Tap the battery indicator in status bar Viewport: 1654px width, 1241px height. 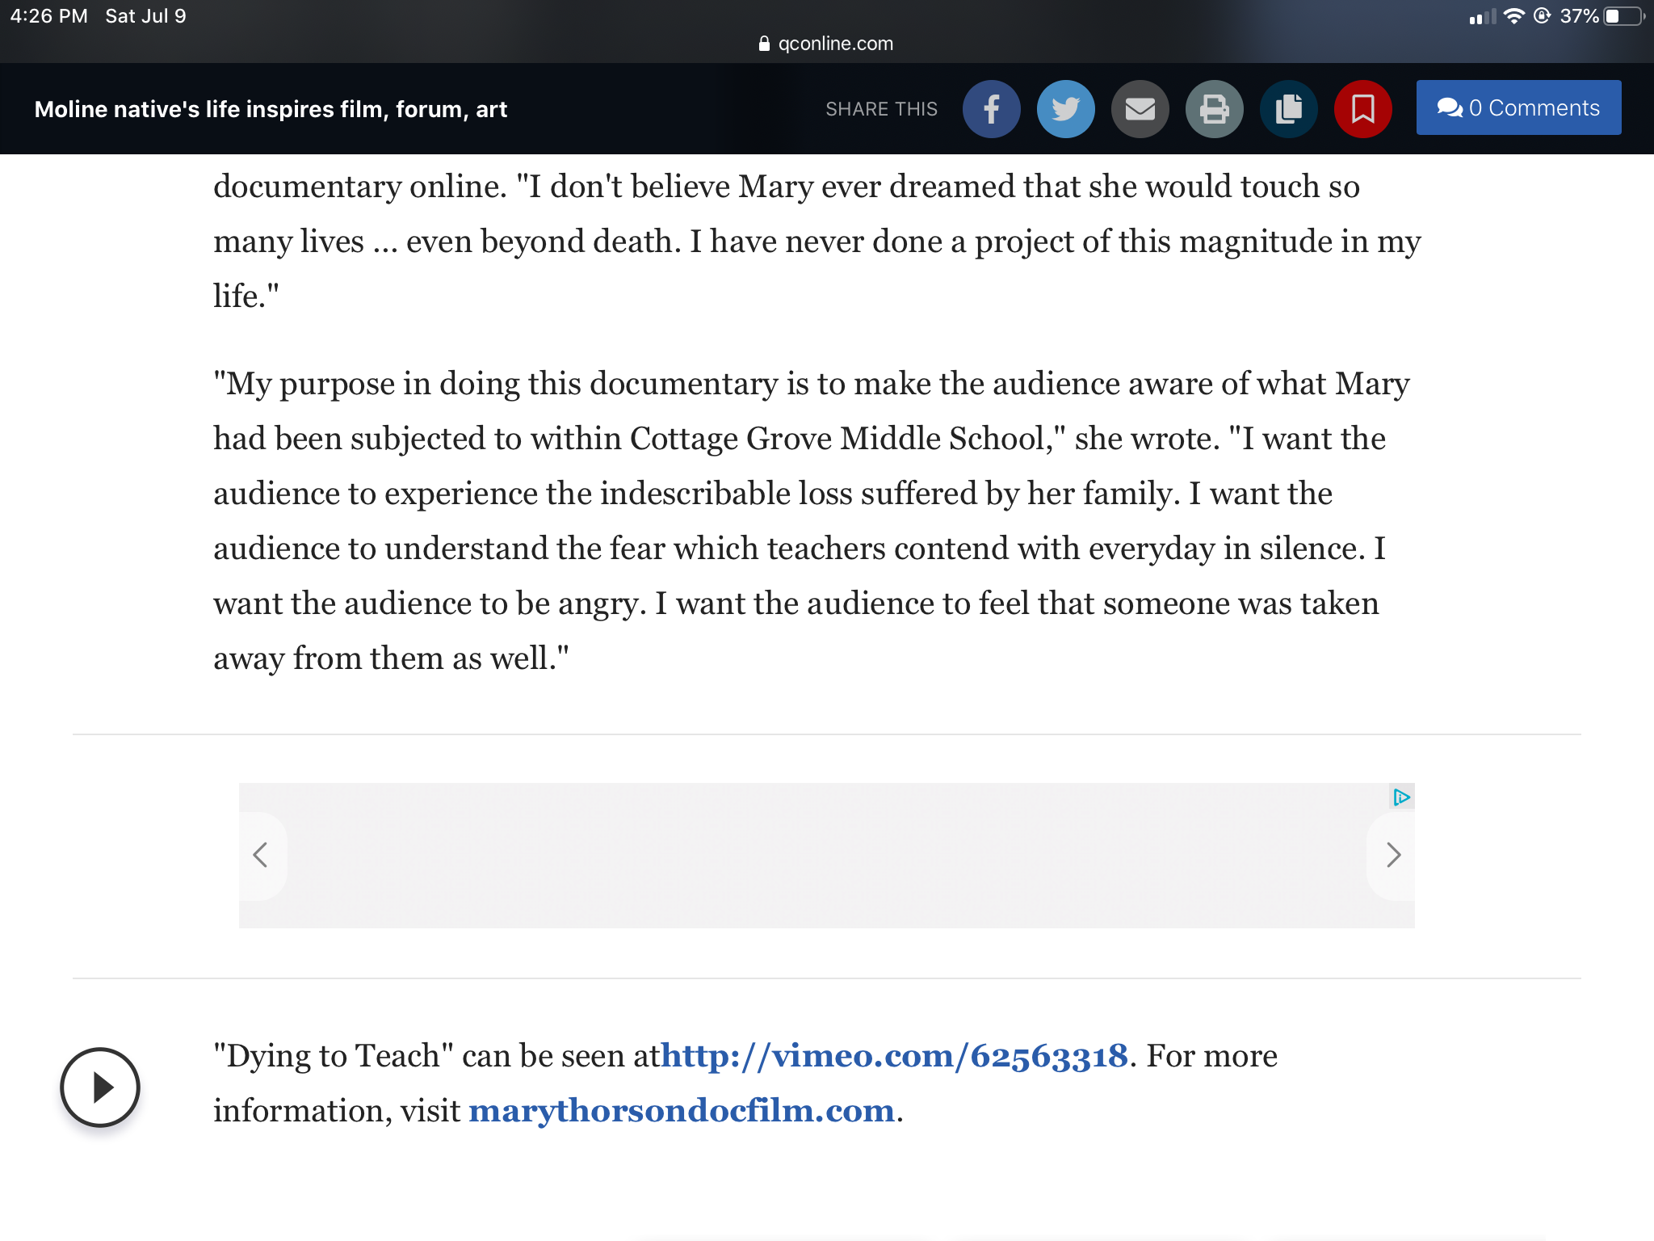[1623, 16]
